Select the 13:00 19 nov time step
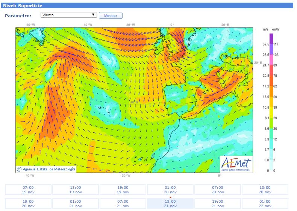This screenshot has width=297, height=211. pos(76,190)
